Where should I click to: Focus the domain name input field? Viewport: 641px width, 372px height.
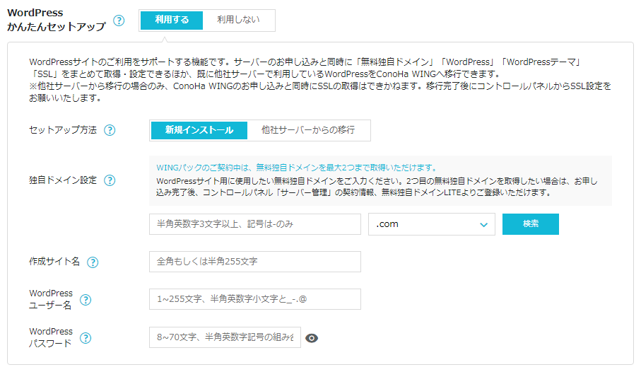(x=255, y=224)
